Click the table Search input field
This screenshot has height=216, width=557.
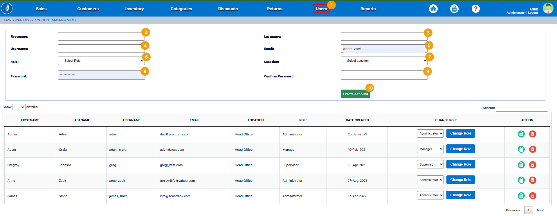click(x=522, y=108)
